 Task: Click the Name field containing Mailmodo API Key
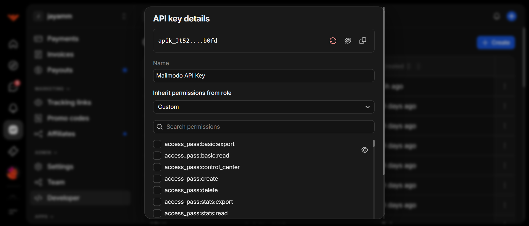pos(263,76)
